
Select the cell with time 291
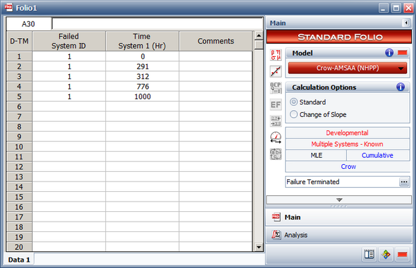(x=142, y=66)
